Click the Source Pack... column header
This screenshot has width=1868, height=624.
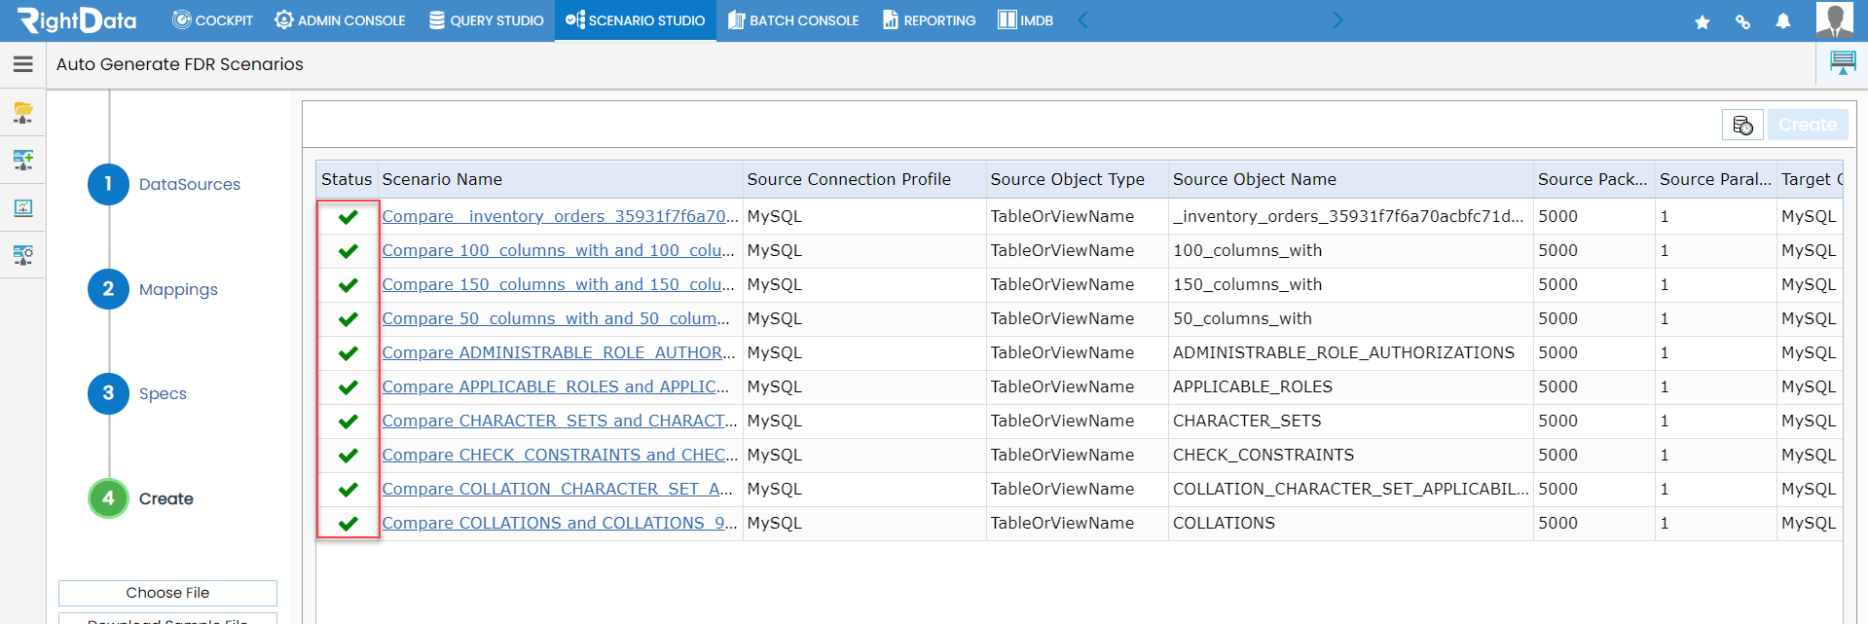pyautogui.click(x=1594, y=179)
